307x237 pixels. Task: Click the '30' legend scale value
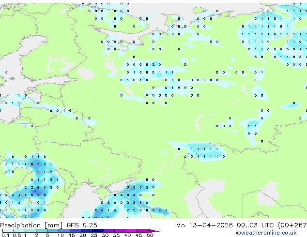click(105, 235)
